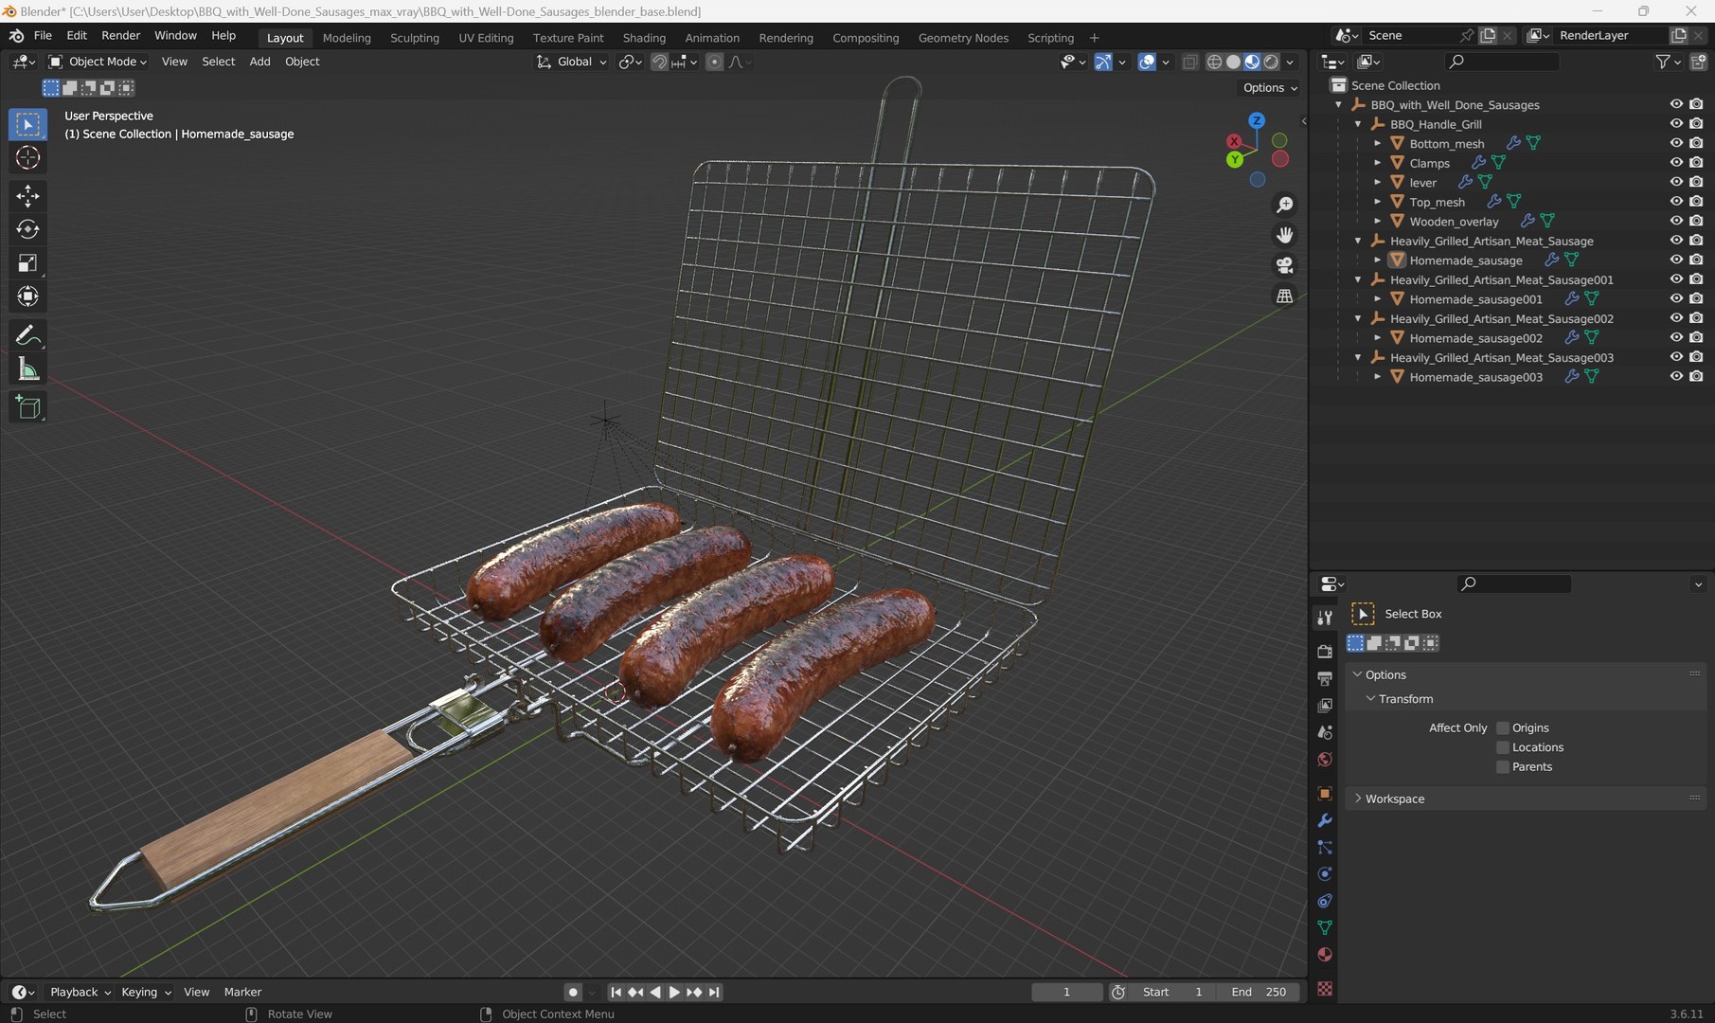This screenshot has height=1023, width=1715.
Task: Select the Cursor tool in toolbar
Action: pyautogui.click(x=27, y=157)
